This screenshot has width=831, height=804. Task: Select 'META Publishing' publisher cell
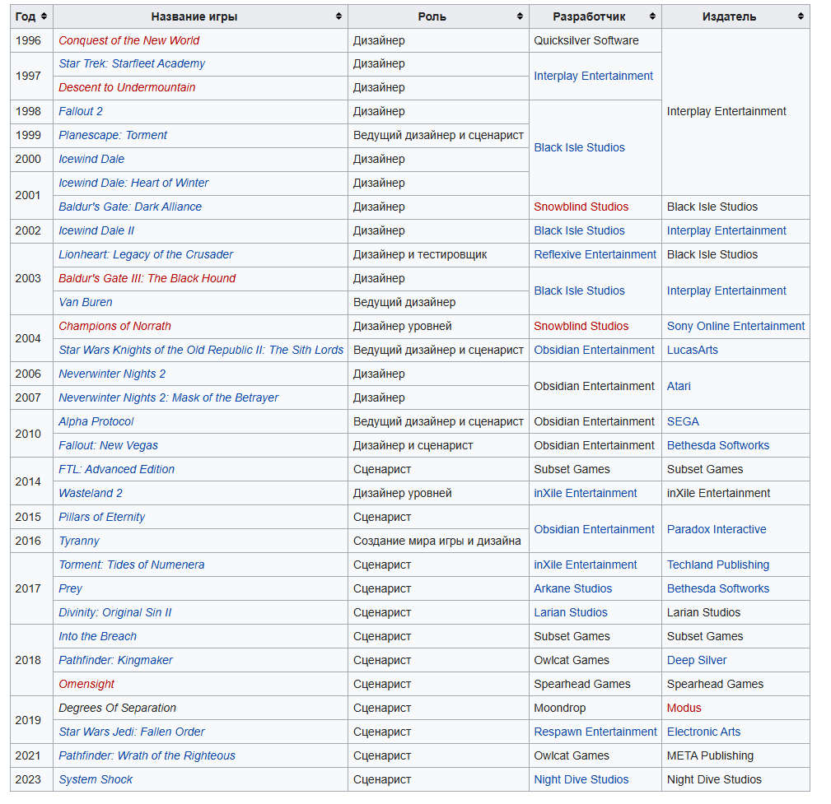710,755
